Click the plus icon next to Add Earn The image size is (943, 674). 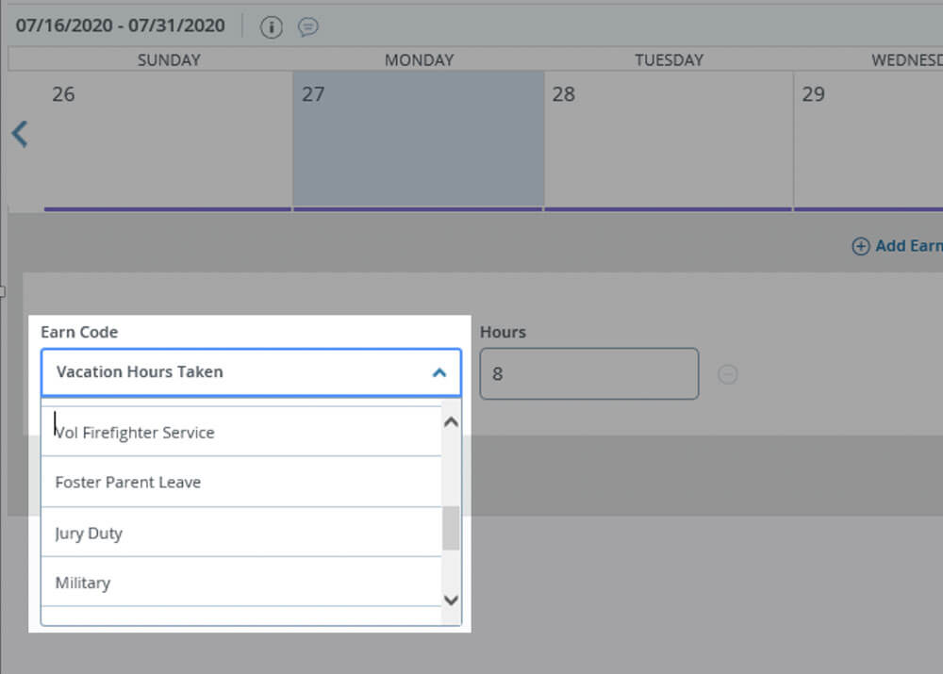tap(861, 246)
